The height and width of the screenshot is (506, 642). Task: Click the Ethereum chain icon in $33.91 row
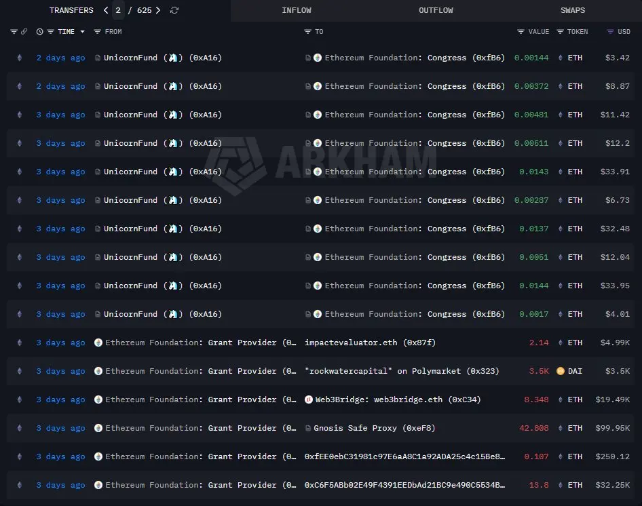coord(19,172)
